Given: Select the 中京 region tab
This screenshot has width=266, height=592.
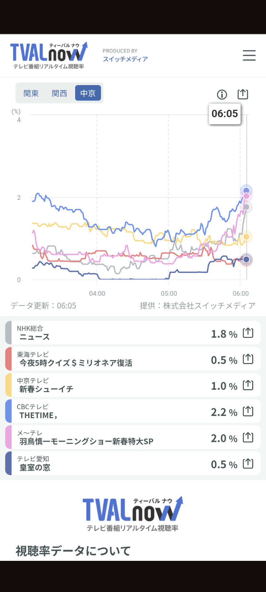Looking at the screenshot, I should tap(88, 93).
